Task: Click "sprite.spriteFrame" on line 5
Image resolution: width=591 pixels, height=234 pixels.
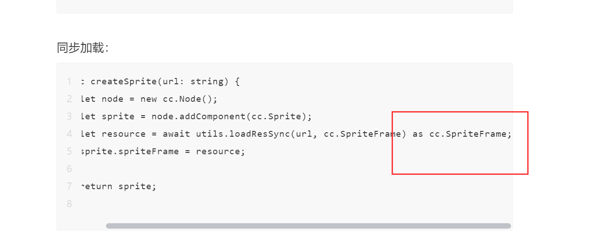Action: pos(130,152)
